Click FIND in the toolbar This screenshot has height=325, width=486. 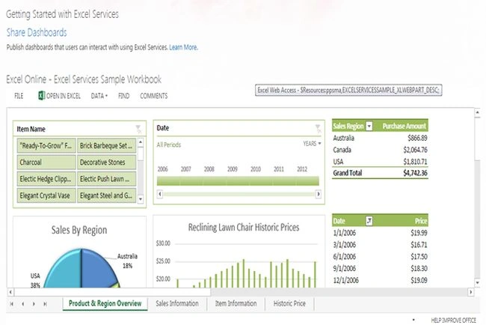pos(123,96)
